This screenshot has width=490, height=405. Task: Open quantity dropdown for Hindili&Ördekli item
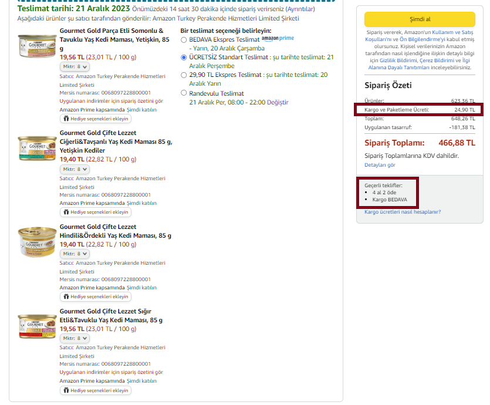pyautogui.click(x=75, y=254)
